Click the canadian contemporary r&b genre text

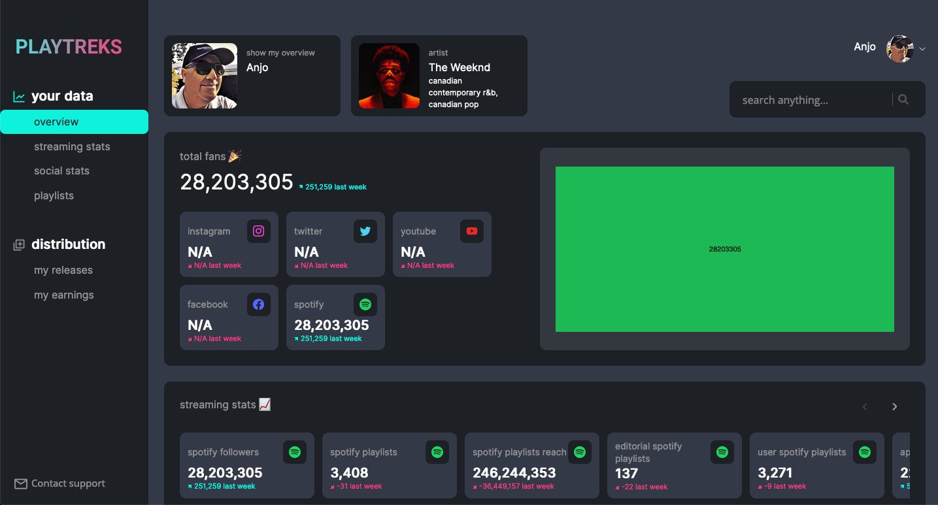(x=463, y=92)
